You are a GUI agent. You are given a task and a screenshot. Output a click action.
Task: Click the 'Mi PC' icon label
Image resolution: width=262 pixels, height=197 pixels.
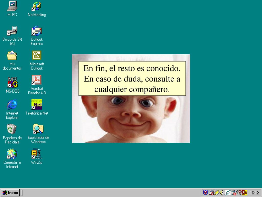tap(12, 15)
